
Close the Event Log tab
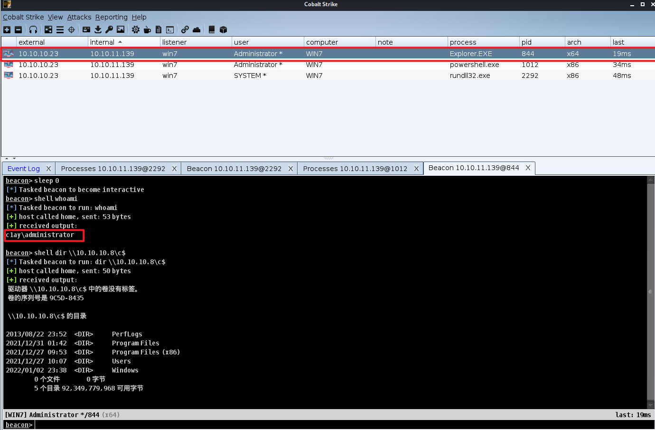(x=48, y=169)
